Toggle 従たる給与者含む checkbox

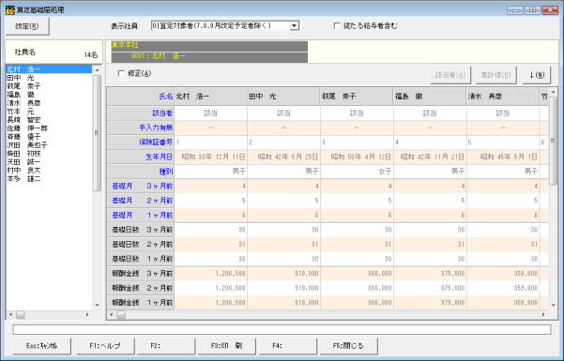coord(337,26)
